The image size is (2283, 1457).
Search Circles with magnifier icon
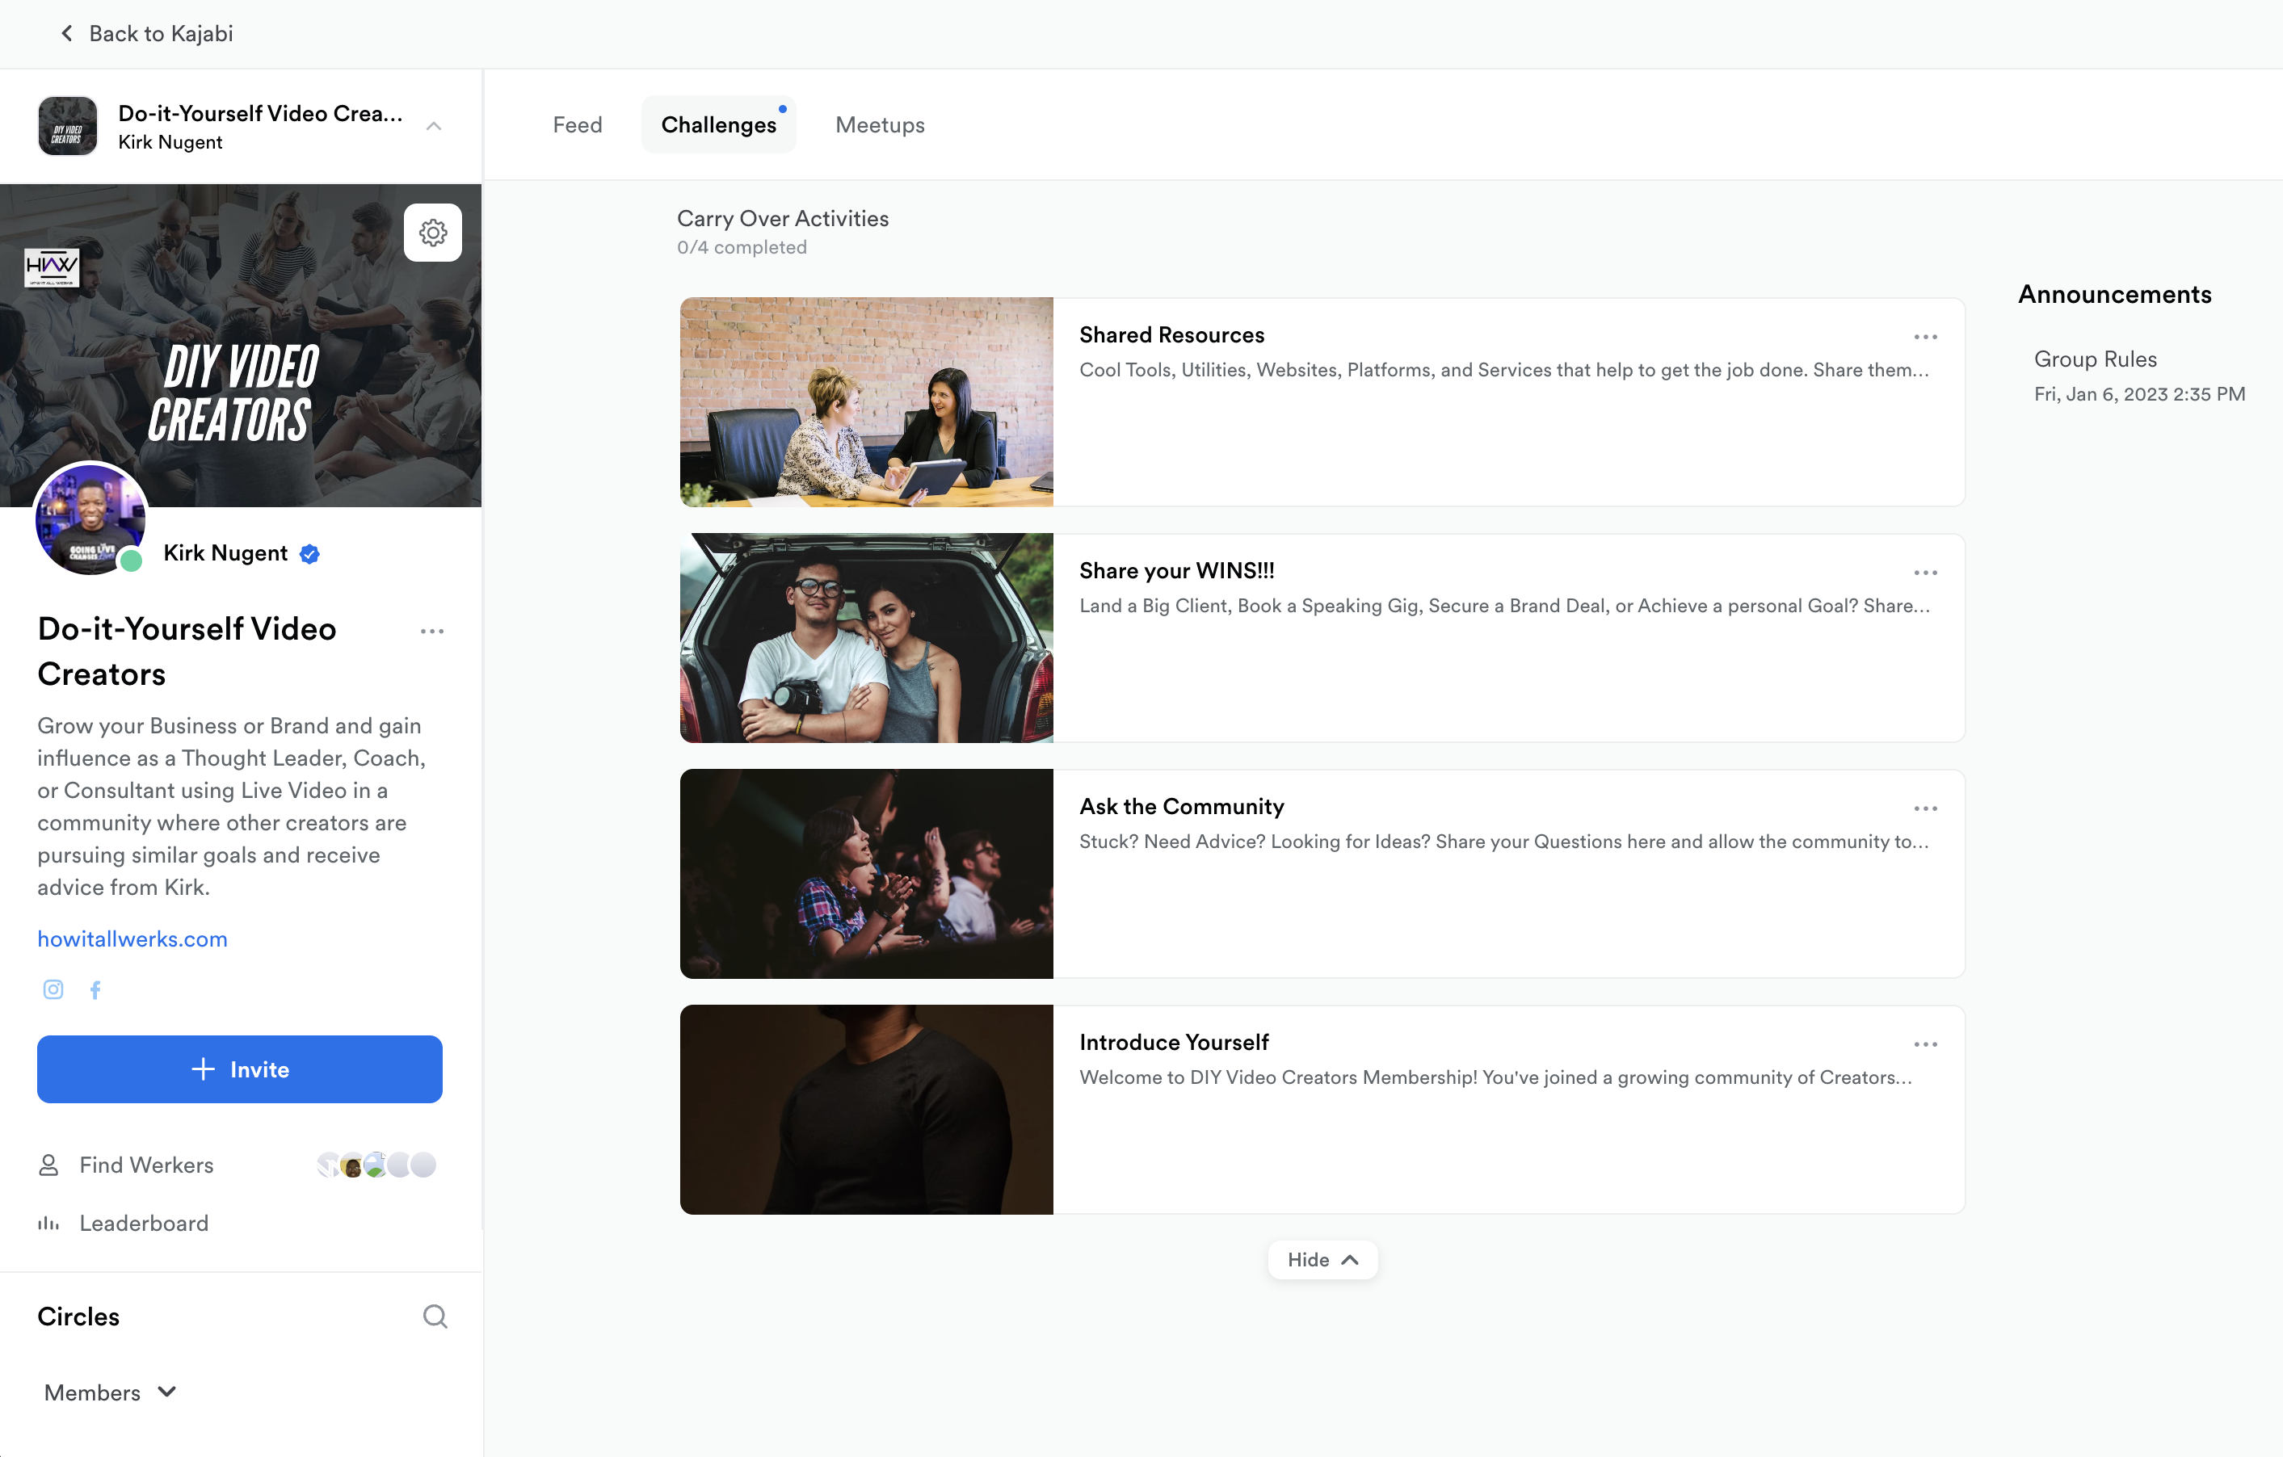pyautogui.click(x=435, y=1316)
